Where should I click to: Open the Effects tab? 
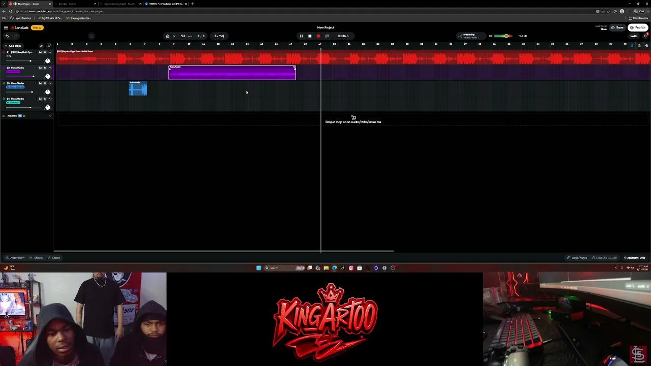click(37, 258)
